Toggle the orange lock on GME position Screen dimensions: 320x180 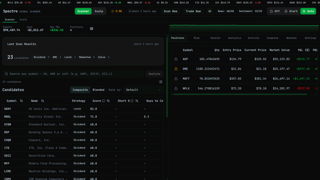click(x=176, y=69)
